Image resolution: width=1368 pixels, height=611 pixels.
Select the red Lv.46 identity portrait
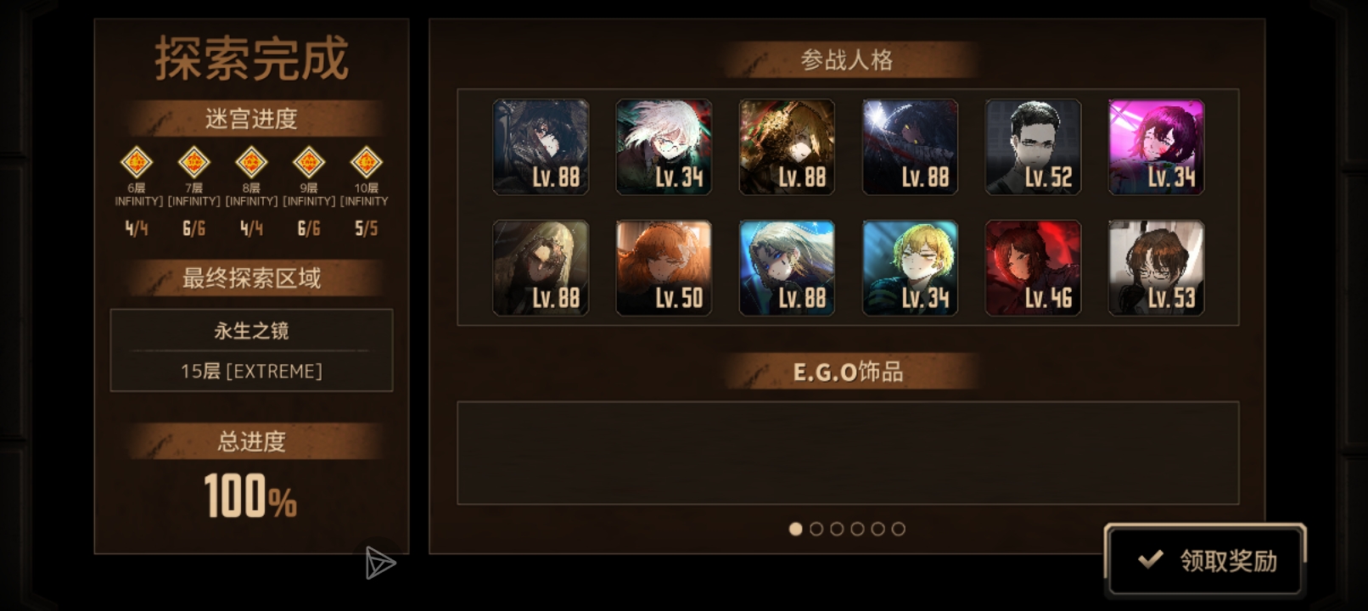pos(1033,268)
